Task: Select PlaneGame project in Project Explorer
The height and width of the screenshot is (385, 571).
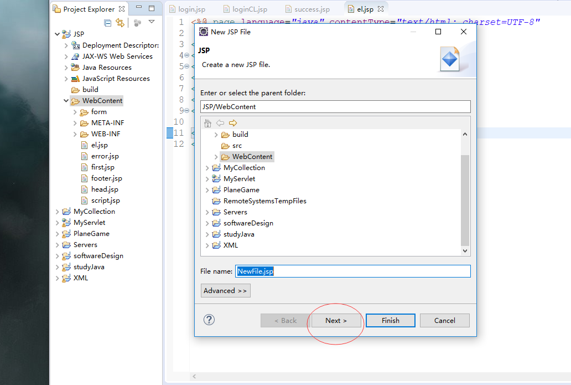Action: pos(91,234)
